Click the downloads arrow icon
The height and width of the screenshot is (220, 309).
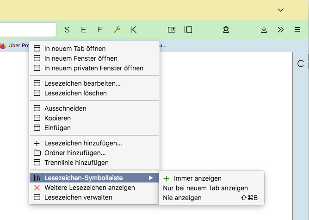[264, 30]
